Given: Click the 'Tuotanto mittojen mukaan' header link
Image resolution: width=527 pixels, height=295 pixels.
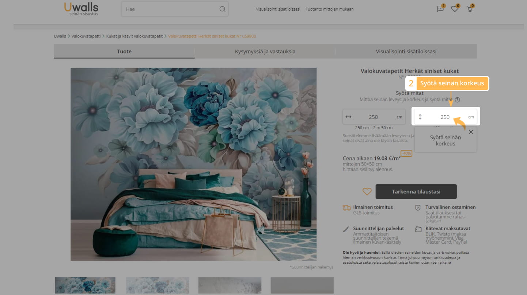Looking at the screenshot, I should point(329,9).
